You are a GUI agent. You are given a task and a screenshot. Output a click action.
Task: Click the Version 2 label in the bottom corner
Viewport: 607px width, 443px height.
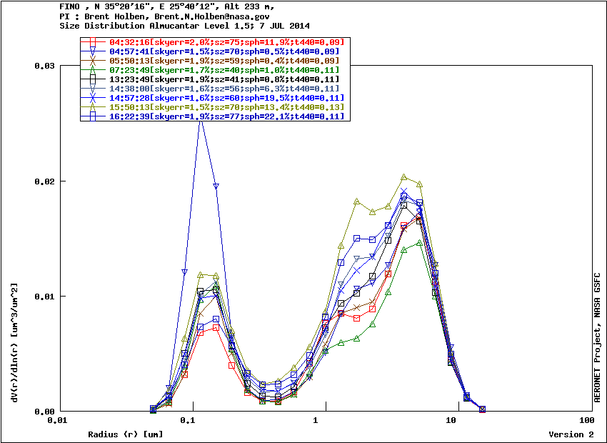pos(571,434)
